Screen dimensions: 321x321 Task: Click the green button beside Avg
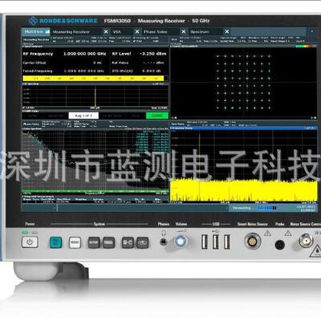pos(157,116)
